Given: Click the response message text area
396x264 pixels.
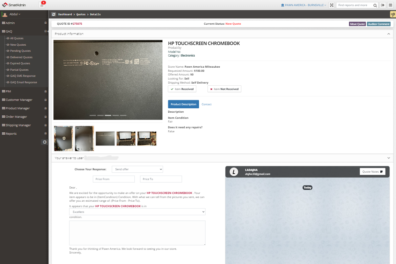Looking at the screenshot, I should [x=137, y=233].
